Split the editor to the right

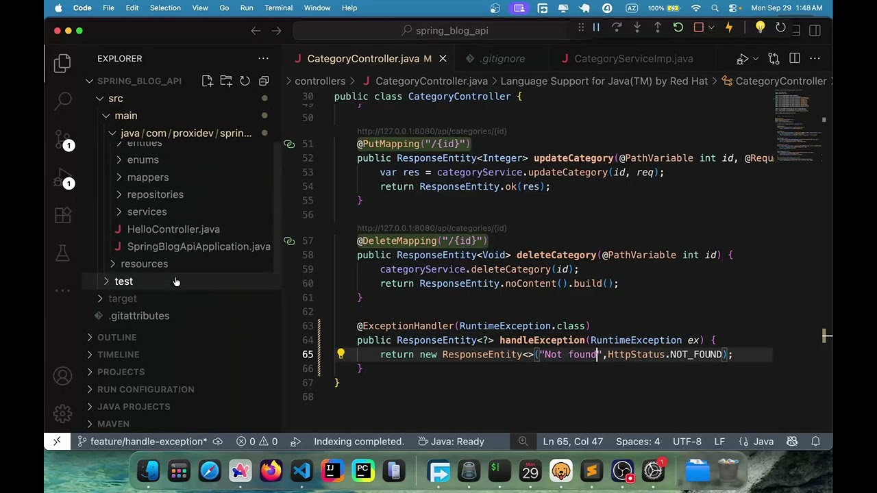pyautogui.click(x=795, y=59)
